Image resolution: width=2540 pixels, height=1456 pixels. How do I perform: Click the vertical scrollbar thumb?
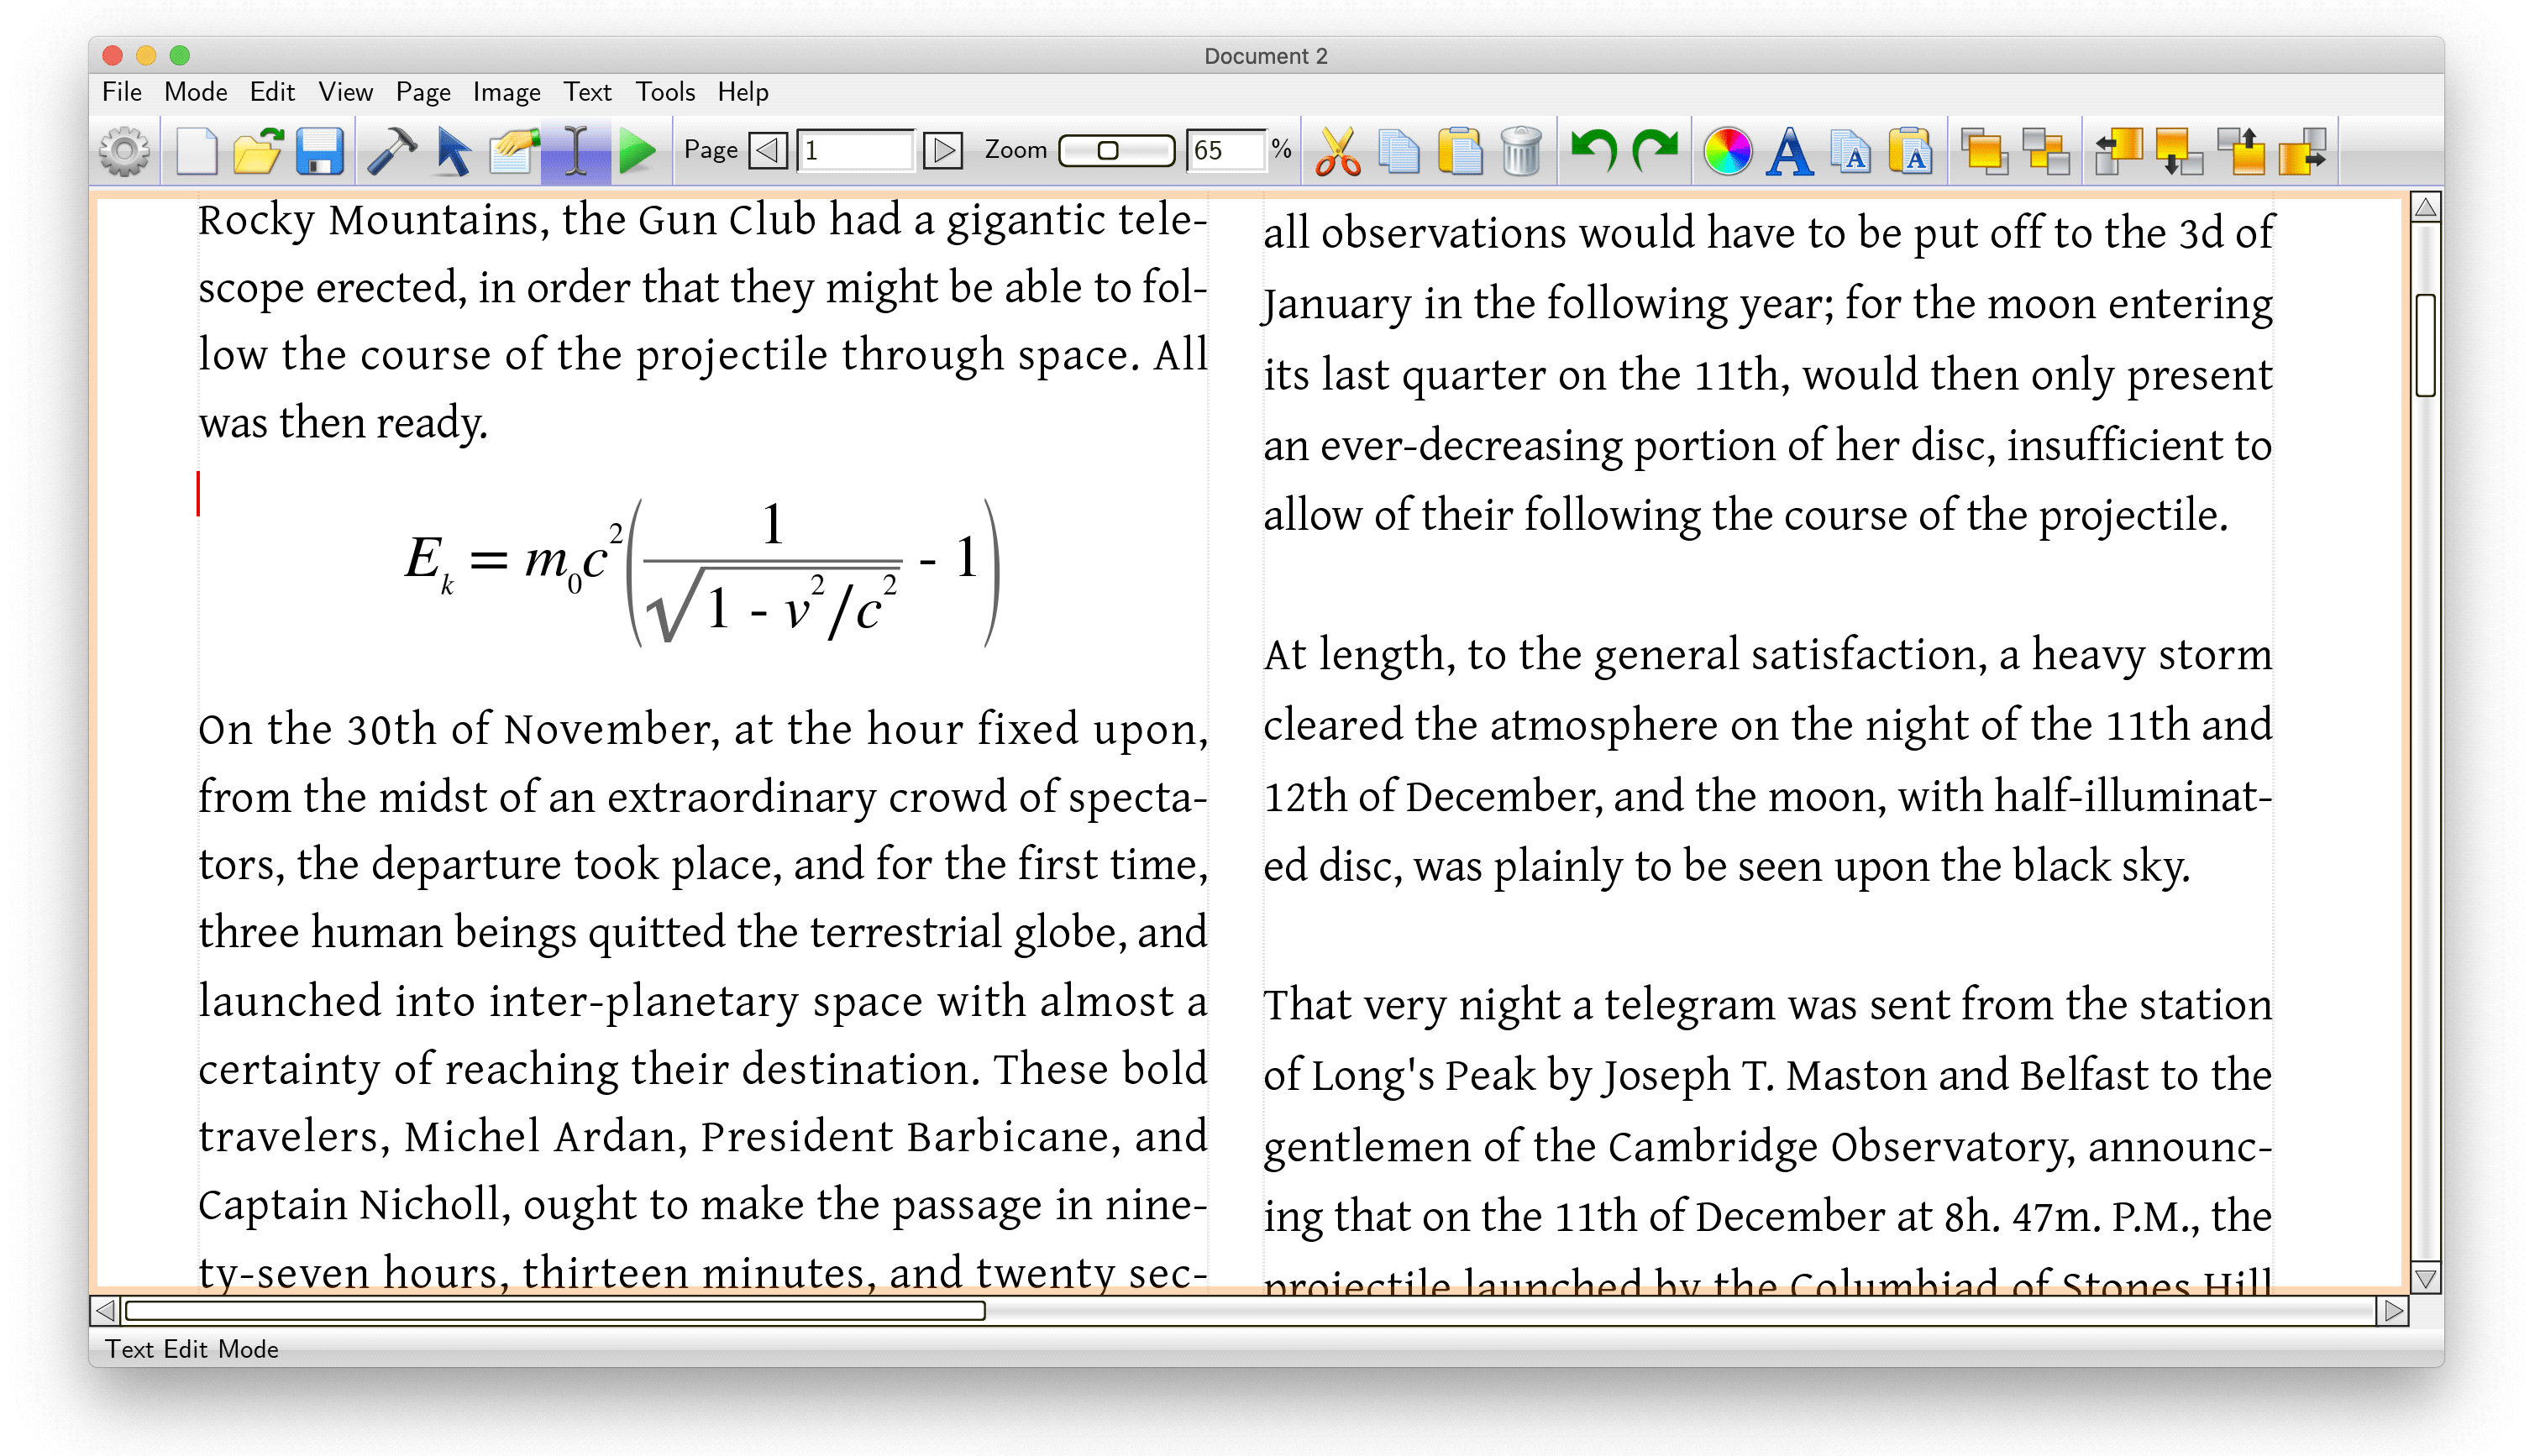coord(2426,346)
